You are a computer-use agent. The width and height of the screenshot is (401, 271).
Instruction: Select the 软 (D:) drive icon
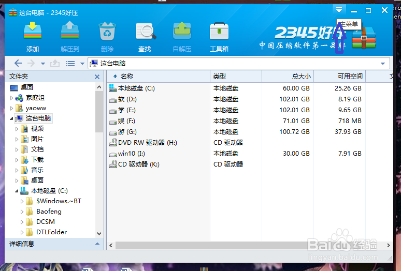[x=113, y=100]
